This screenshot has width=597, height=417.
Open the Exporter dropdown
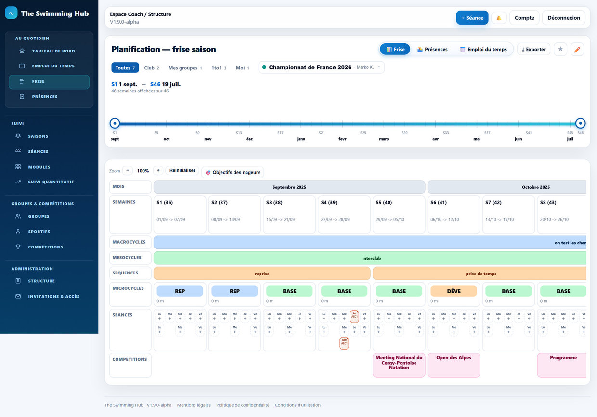(x=533, y=49)
